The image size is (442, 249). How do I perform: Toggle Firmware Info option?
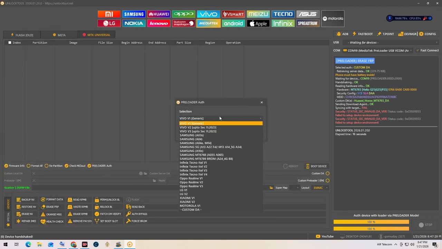(15, 166)
